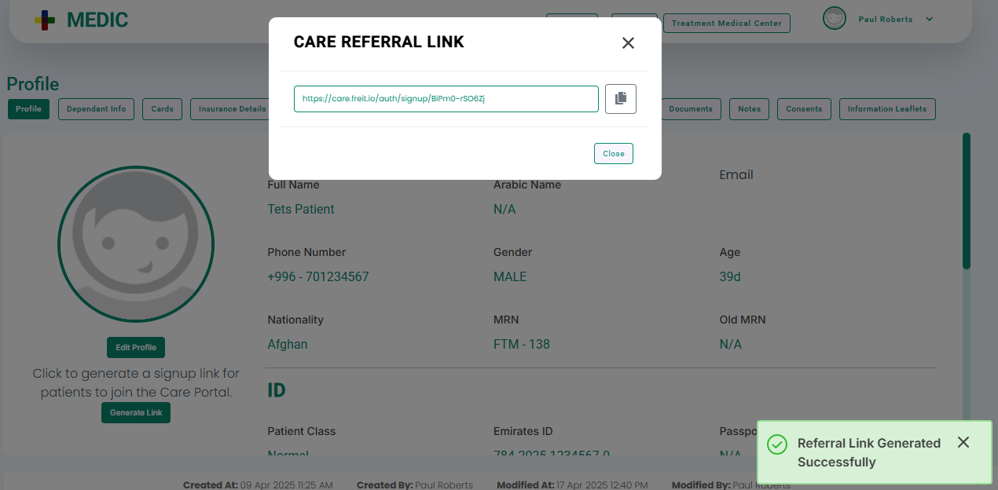Switch to the Cards tab
This screenshot has height=490, width=998.
(163, 109)
